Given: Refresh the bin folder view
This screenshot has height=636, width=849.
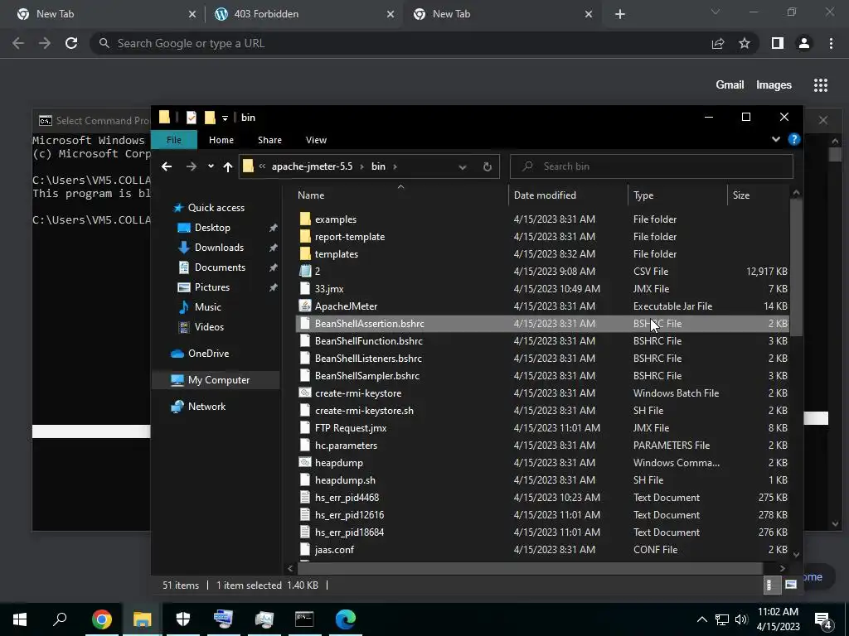Looking at the screenshot, I should (x=488, y=166).
